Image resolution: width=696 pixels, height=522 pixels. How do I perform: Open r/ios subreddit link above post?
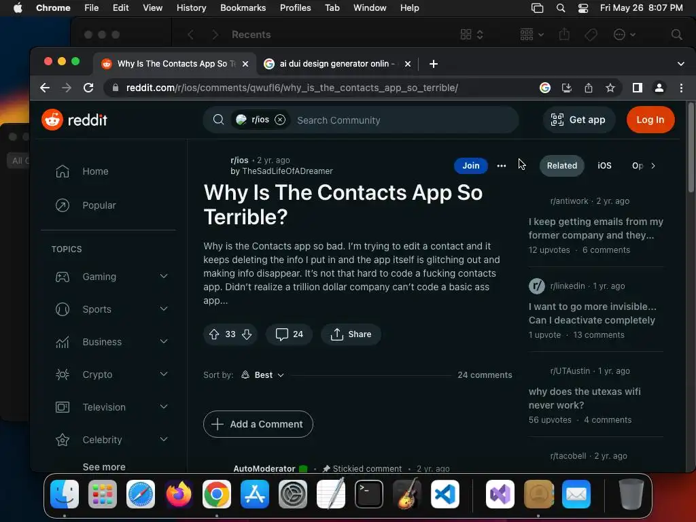click(x=239, y=160)
